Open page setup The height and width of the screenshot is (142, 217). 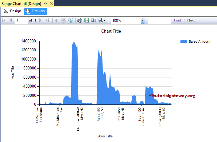[x=94, y=20]
